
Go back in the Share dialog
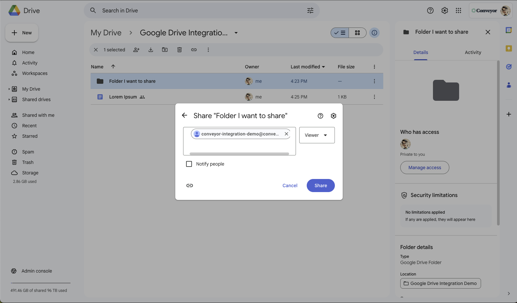pyautogui.click(x=184, y=116)
